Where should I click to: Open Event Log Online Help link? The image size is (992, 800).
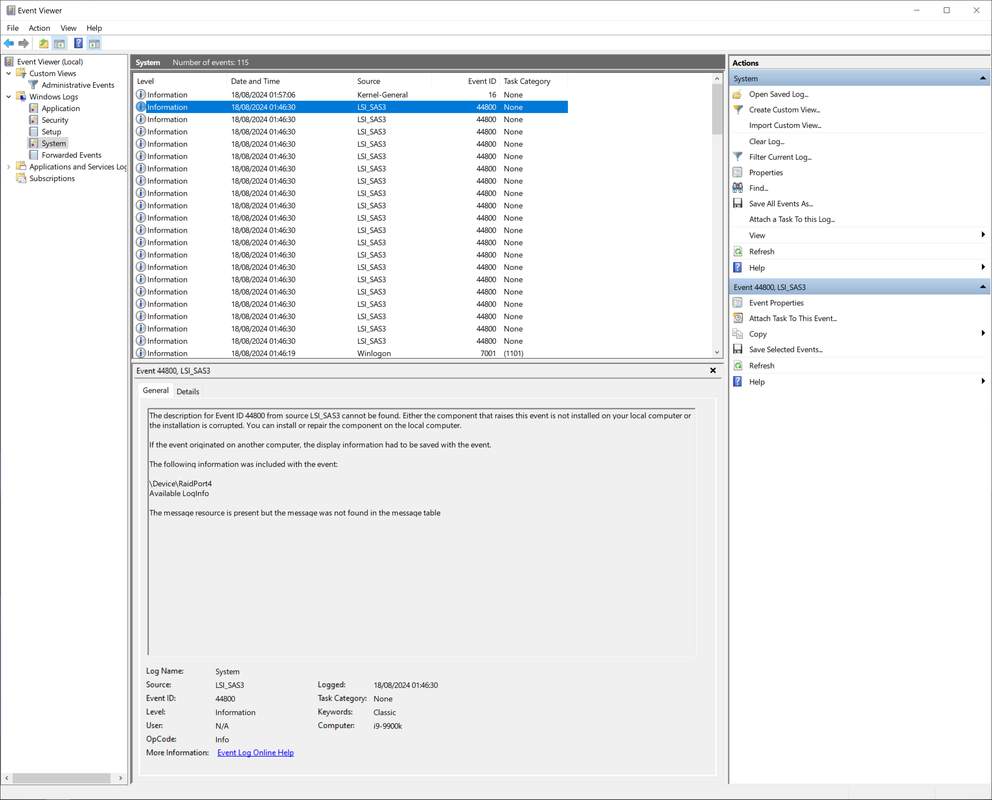click(x=255, y=752)
